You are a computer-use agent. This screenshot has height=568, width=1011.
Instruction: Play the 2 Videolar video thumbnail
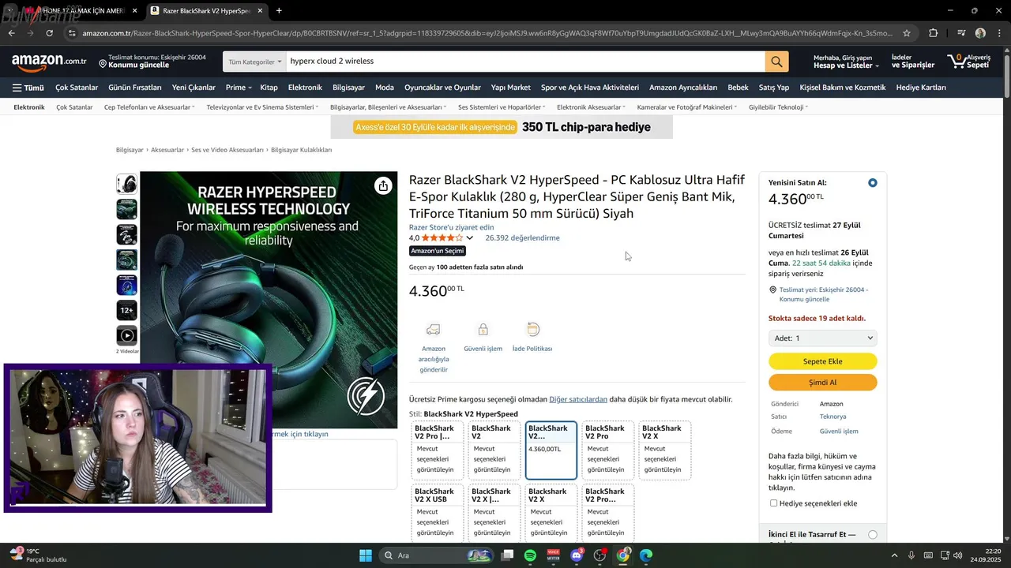click(x=126, y=335)
